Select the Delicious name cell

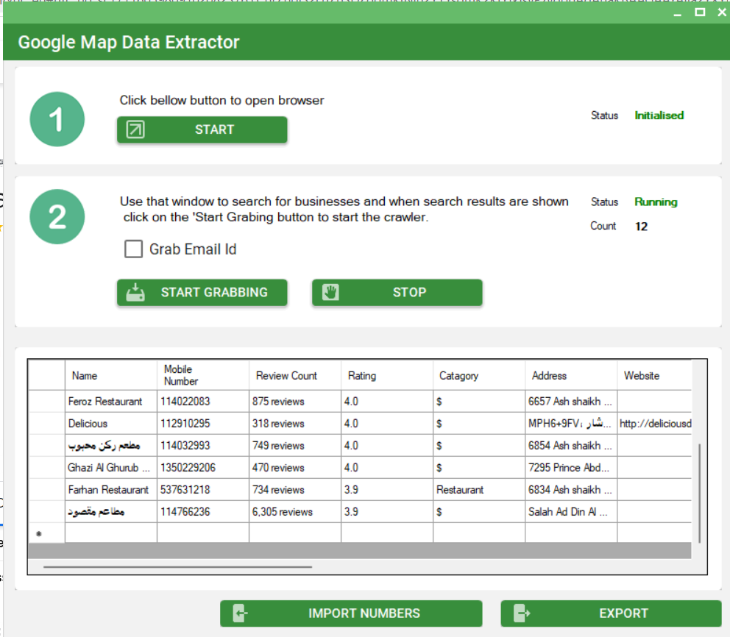pos(111,424)
